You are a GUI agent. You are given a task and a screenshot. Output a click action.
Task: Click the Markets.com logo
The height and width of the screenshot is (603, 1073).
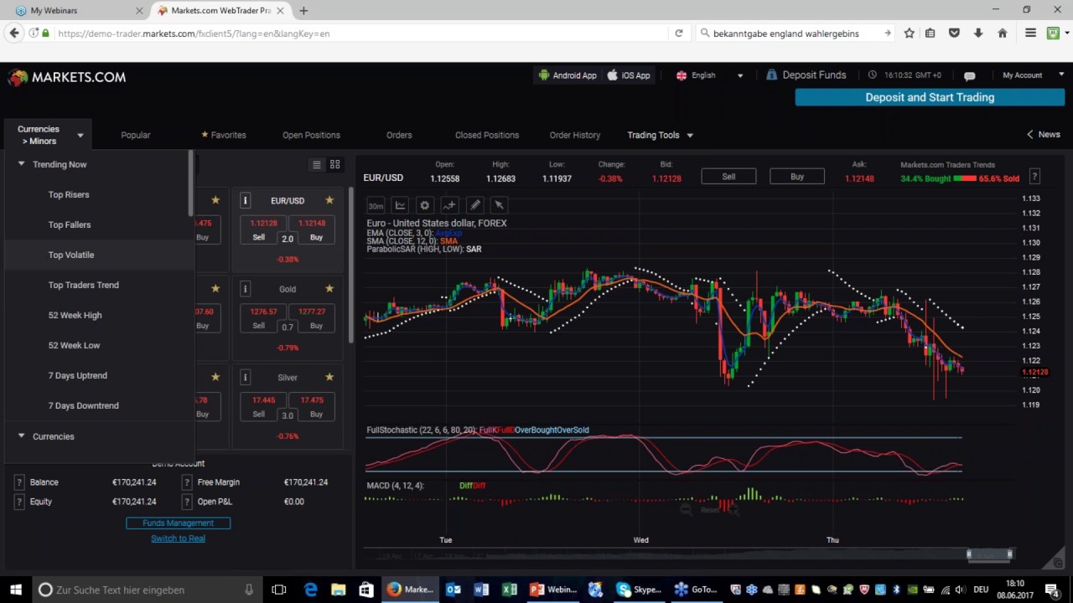[67, 77]
